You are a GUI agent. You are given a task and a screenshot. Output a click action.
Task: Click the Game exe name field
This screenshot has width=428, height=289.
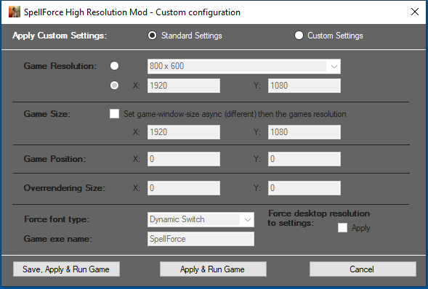point(201,239)
